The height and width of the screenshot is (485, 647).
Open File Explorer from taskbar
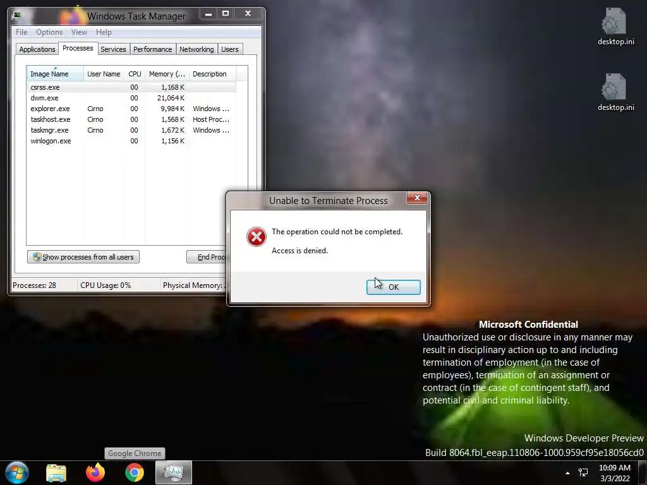[x=56, y=472]
